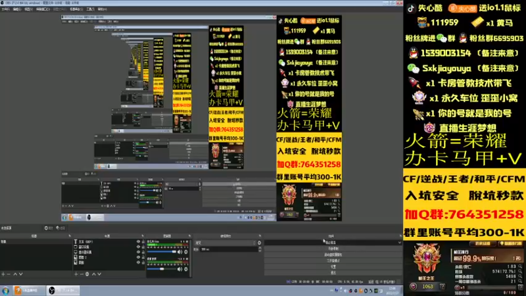The image size is (526, 296).
Task: Pop out the Scenes dock panel
Action: (x=70, y=236)
